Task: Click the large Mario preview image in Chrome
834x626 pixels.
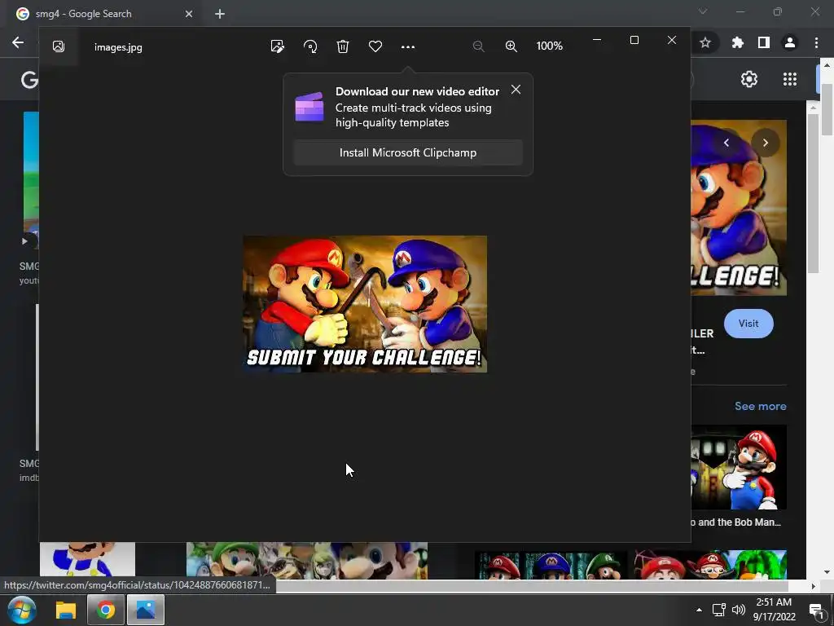Action: pyautogui.click(x=738, y=208)
